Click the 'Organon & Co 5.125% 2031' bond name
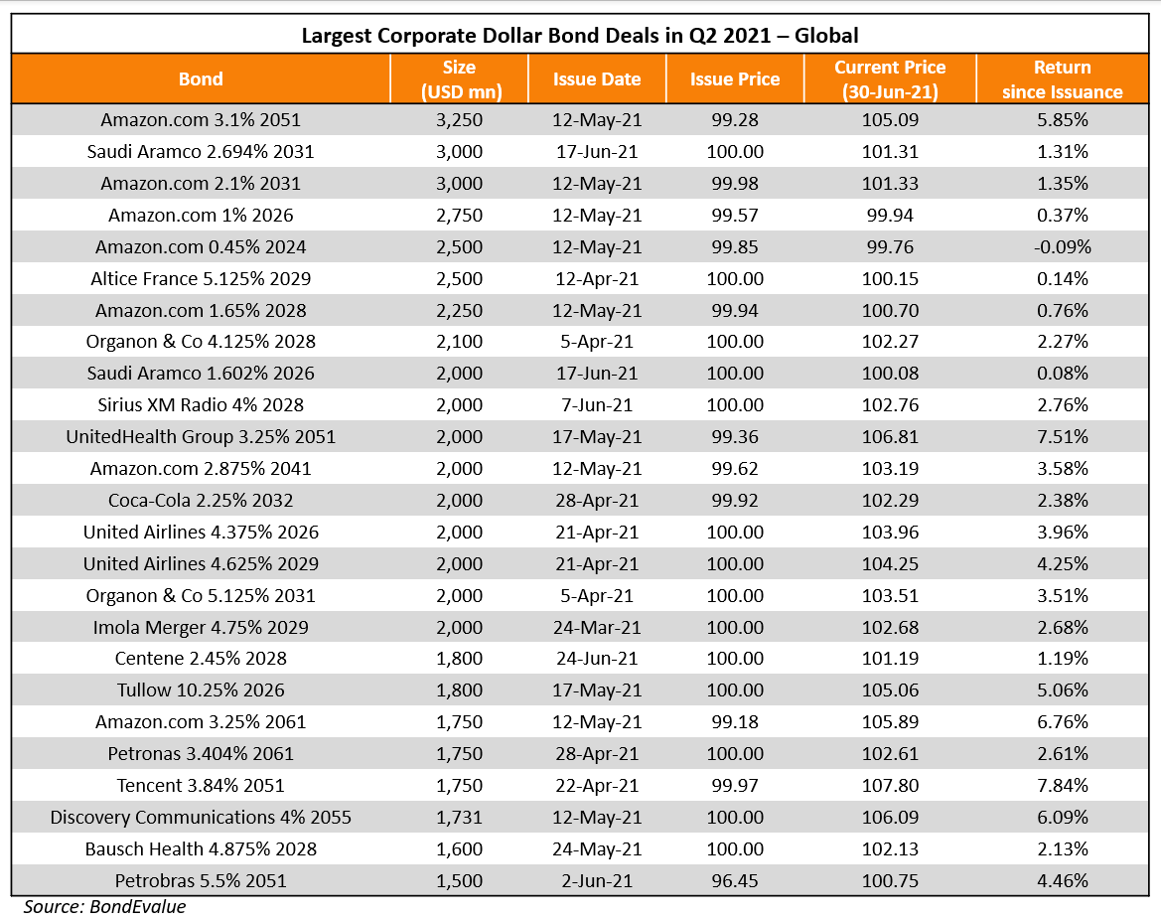 (x=201, y=596)
